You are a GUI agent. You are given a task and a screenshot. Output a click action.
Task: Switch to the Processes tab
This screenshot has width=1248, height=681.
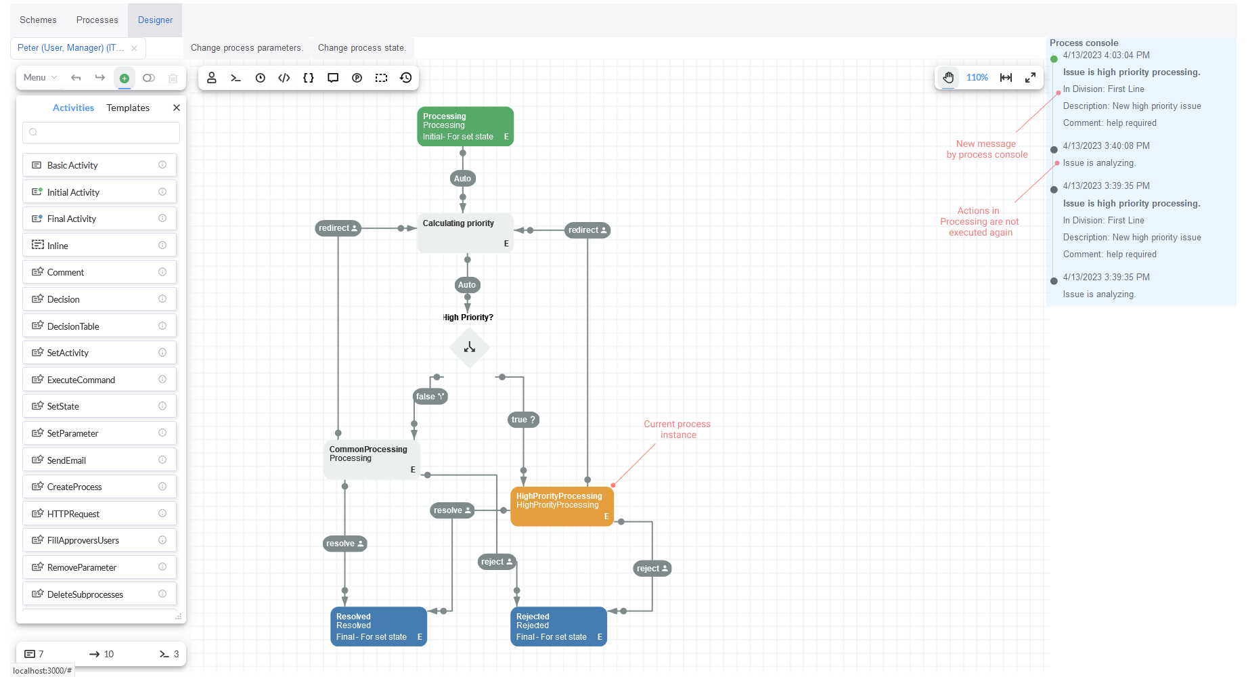(97, 20)
